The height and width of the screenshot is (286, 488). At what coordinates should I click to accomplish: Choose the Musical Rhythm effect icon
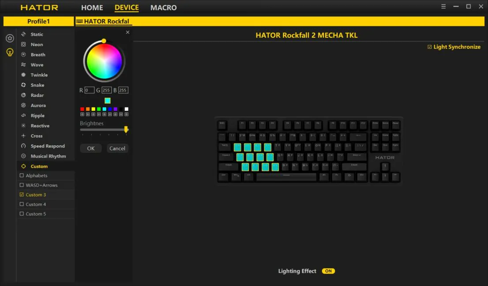point(23,156)
